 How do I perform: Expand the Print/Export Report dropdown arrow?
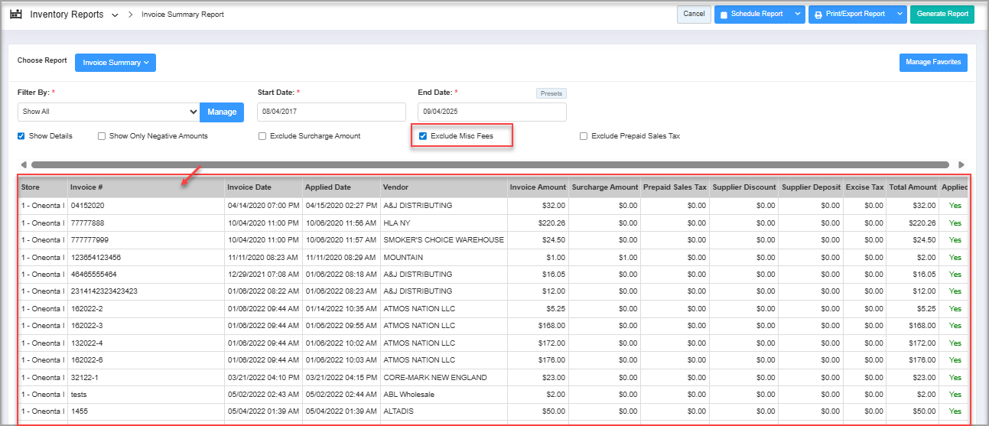[x=899, y=15]
